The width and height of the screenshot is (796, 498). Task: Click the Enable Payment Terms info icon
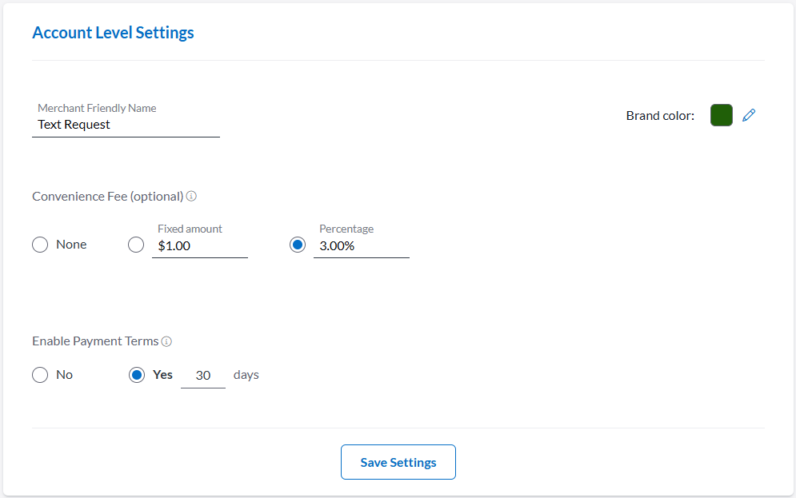pos(166,341)
